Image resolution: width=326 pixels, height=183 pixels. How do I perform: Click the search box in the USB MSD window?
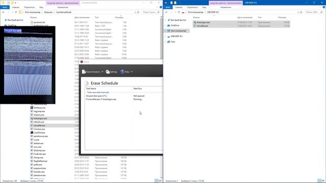click(314, 12)
